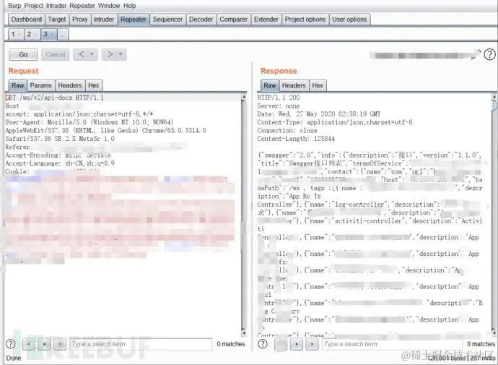Image resolution: width=498 pixels, height=365 pixels.
Task: Open the Repeater menu
Action: point(82,6)
